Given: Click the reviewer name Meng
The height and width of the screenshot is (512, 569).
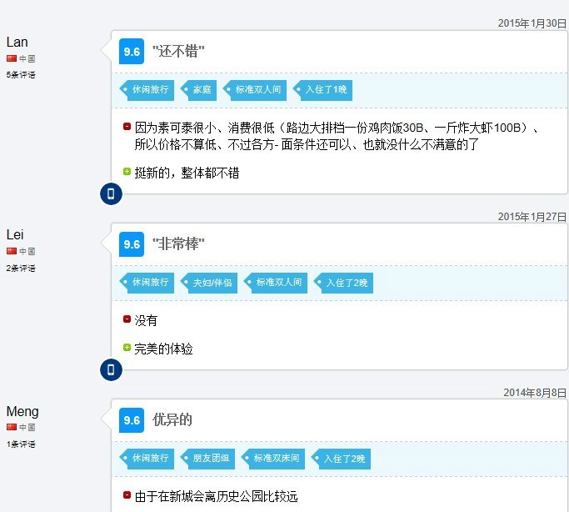Looking at the screenshot, I should 22,411.
